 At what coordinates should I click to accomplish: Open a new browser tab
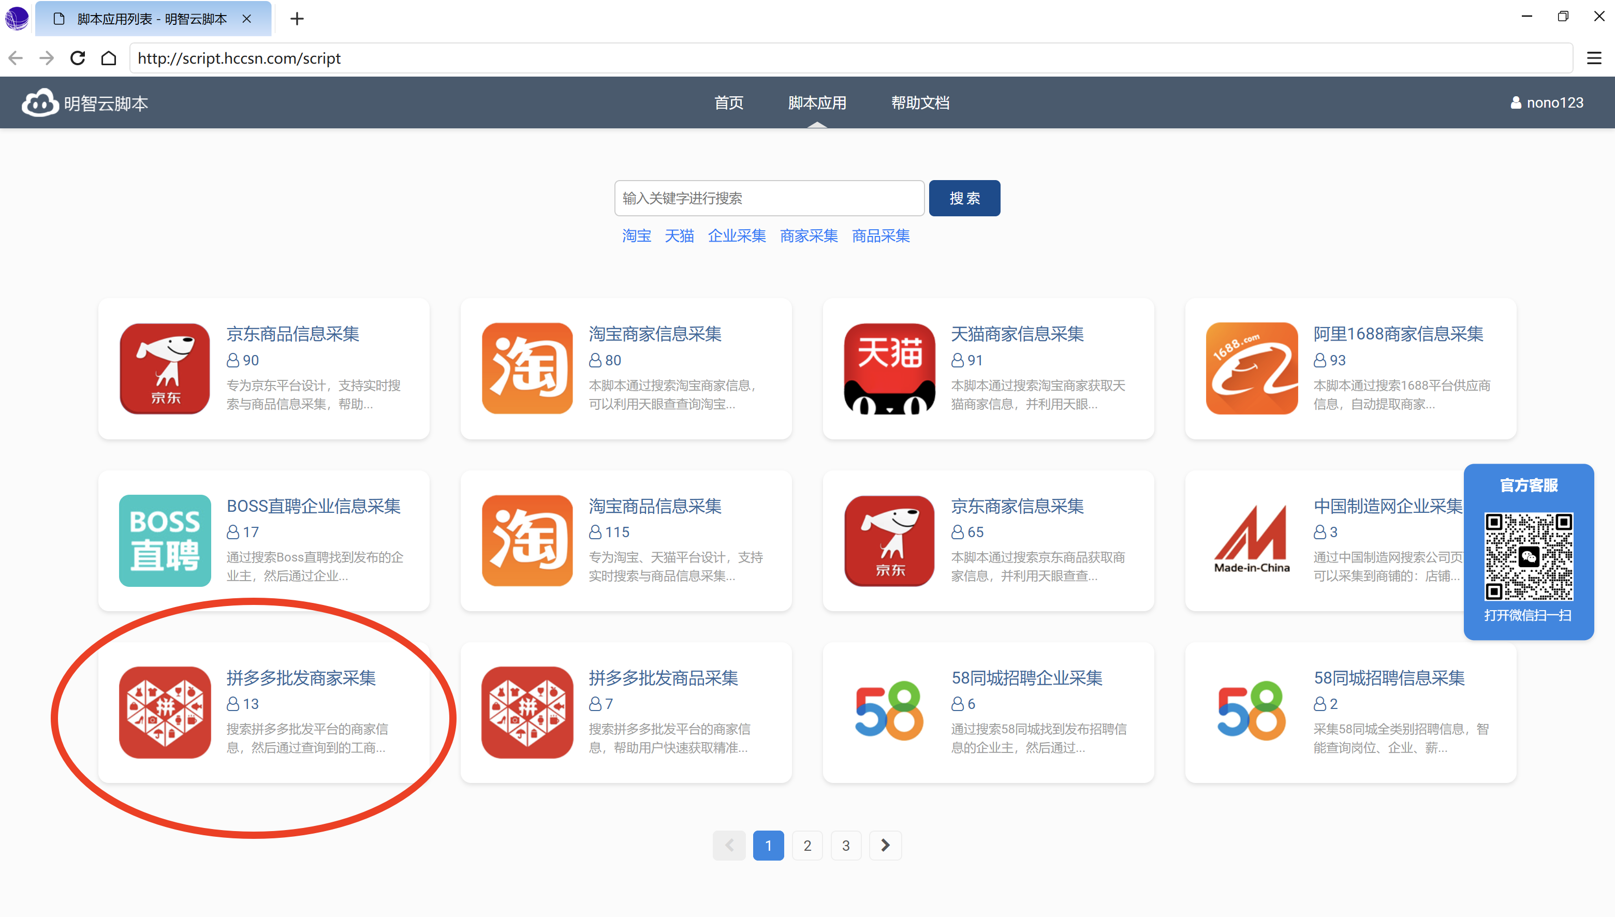(x=297, y=19)
